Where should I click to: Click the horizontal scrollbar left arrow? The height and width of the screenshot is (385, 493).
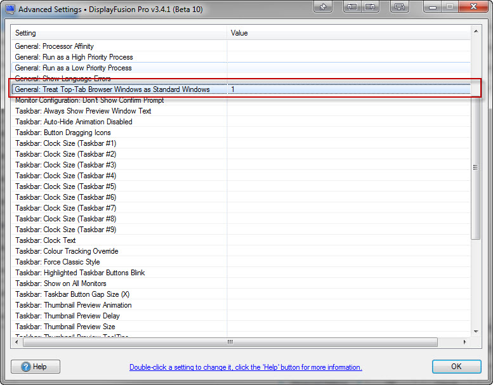tap(17, 342)
